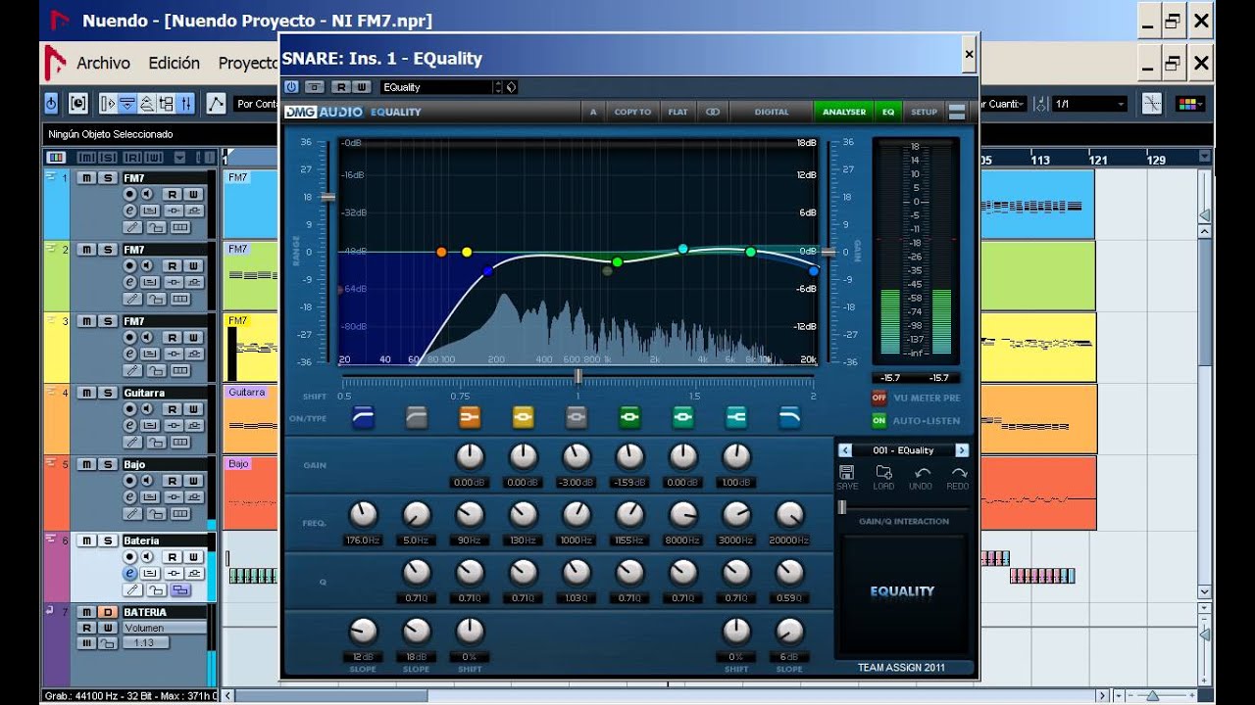Adjust the Range vertical slider handle
The width and height of the screenshot is (1255, 705).
tap(327, 197)
